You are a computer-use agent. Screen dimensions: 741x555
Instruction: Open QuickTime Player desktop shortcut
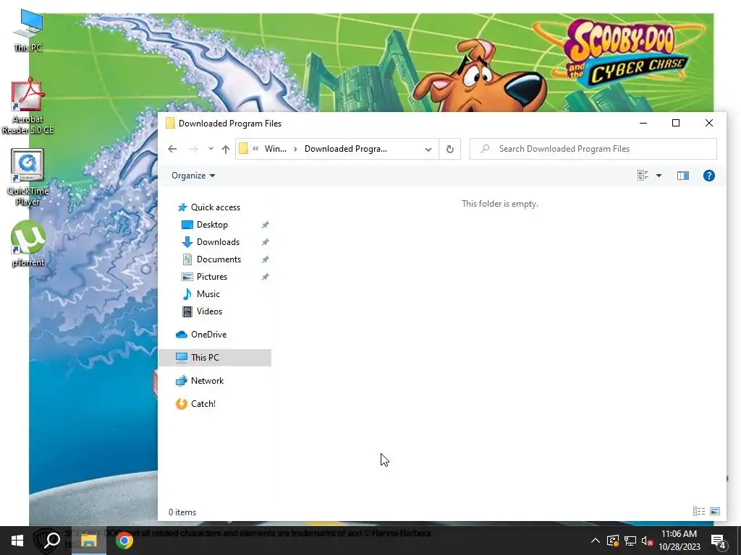[28, 178]
